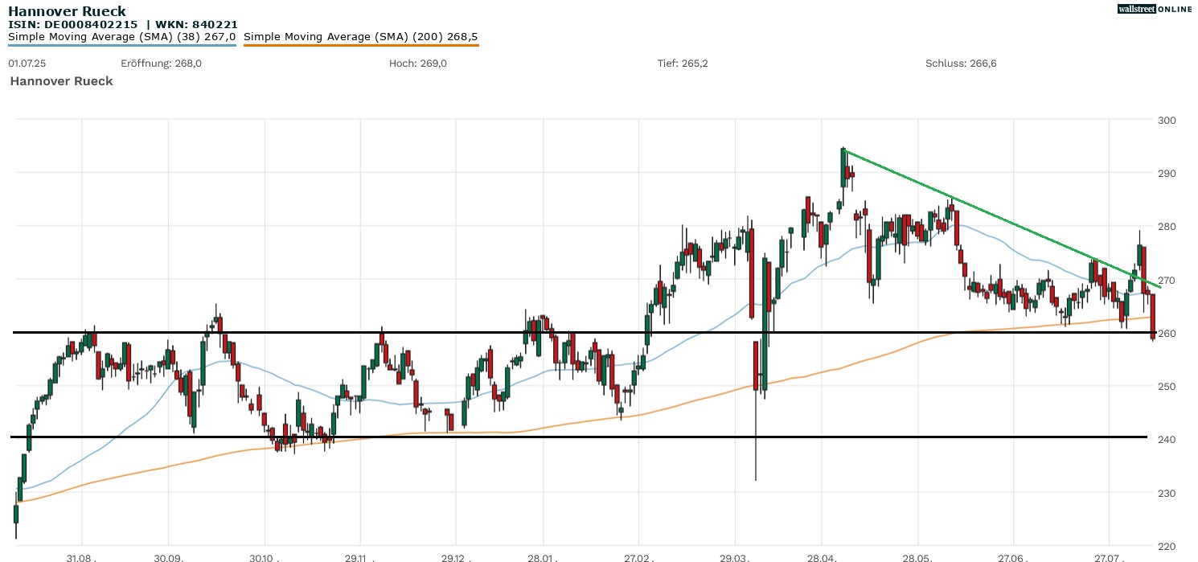Screen dimensions: 1198x562
Task: Click the 270 price axis label
Action: (x=1167, y=280)
